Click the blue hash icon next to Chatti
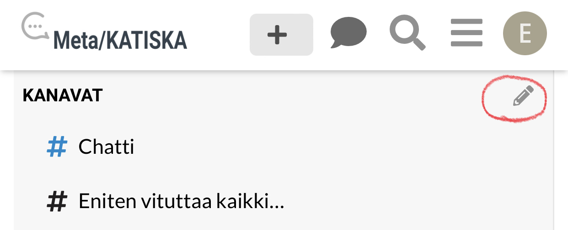 57,147
